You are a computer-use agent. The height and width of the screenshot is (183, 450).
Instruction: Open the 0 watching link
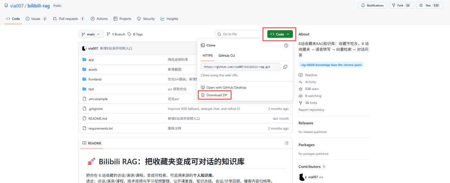pos(310,96)
